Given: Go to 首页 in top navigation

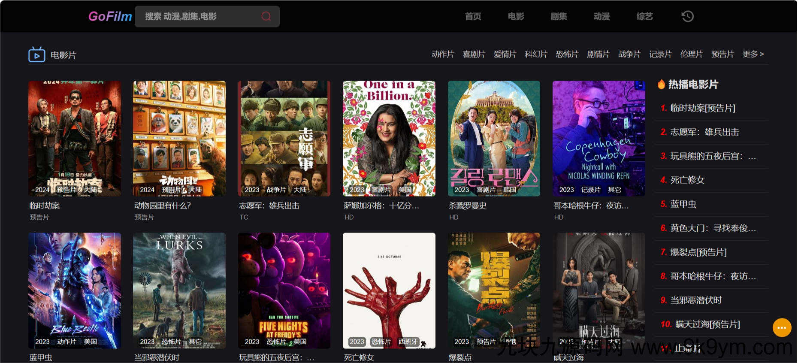Looking at the screenshot, I should pos(473,16).
